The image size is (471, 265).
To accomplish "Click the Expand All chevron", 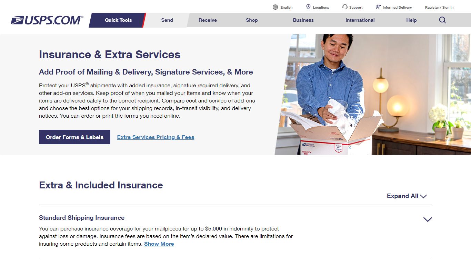I will tap(423, 196).
